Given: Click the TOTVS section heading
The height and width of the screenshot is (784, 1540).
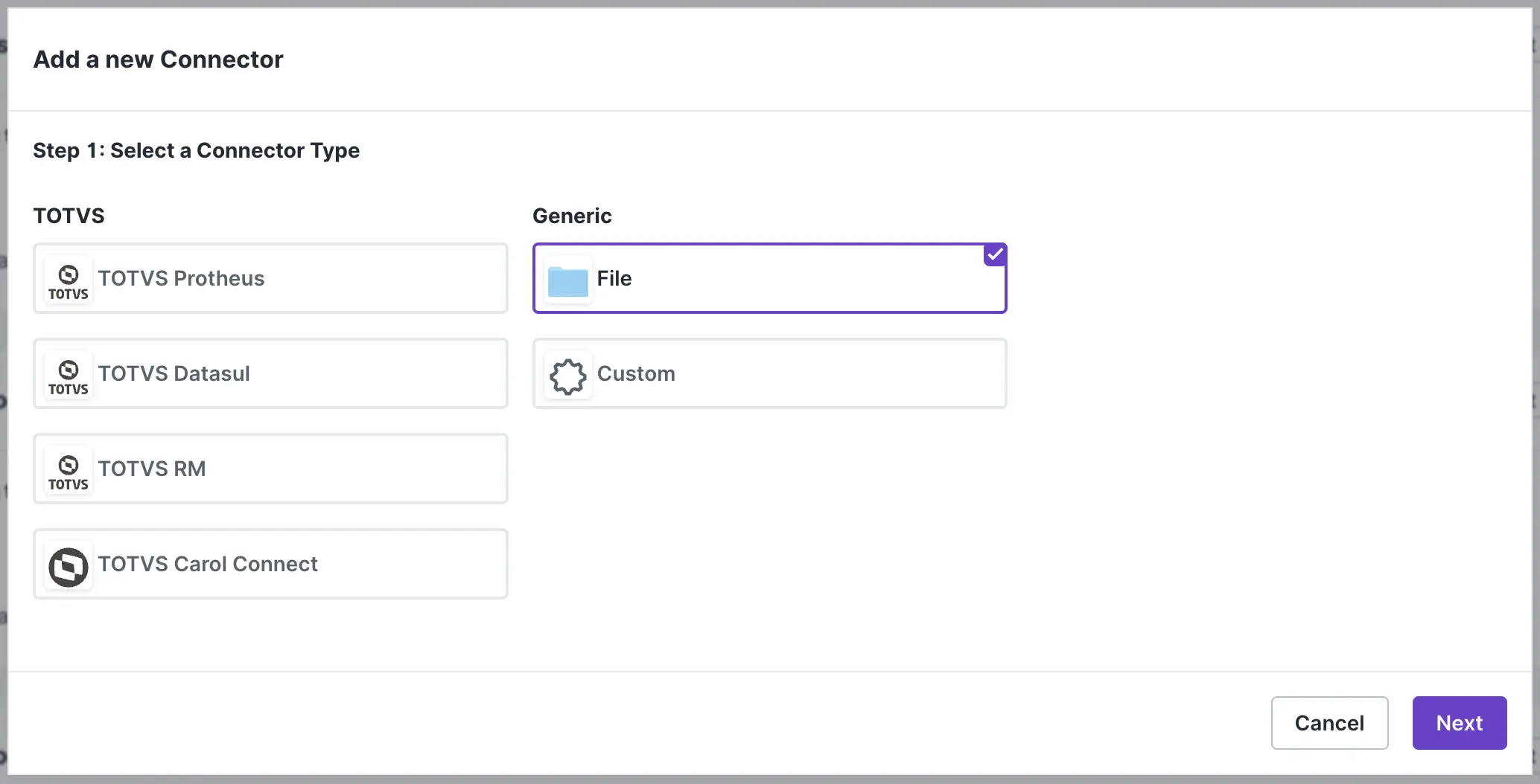Looking at the screenshot, I should click(69, 216).
